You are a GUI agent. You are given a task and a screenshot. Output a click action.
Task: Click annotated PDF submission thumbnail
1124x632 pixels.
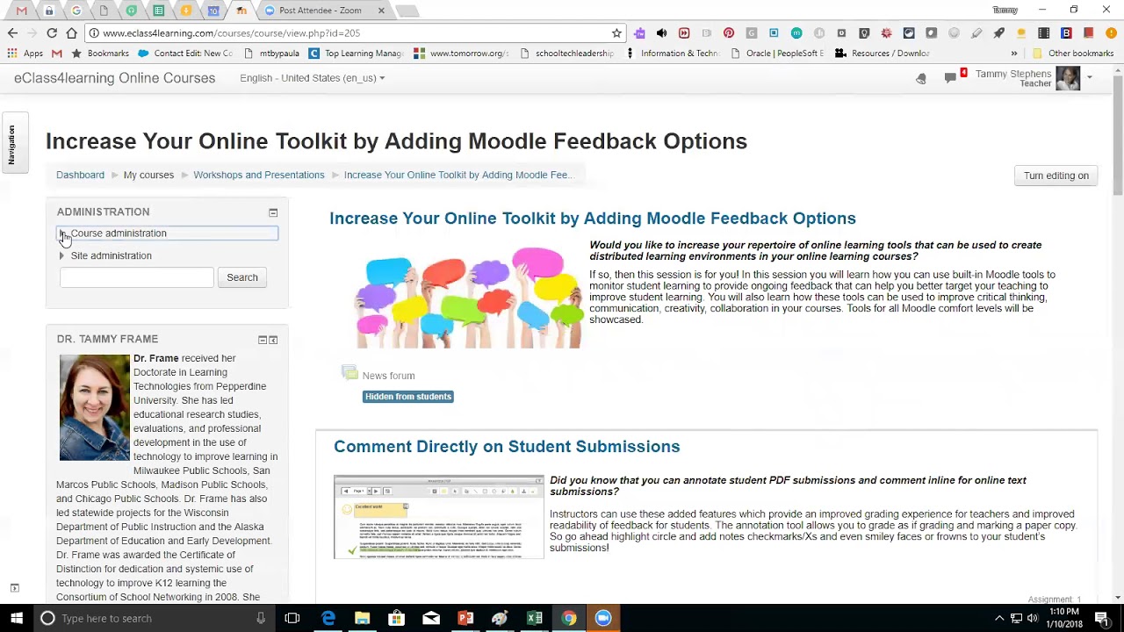tap(439, 516)
